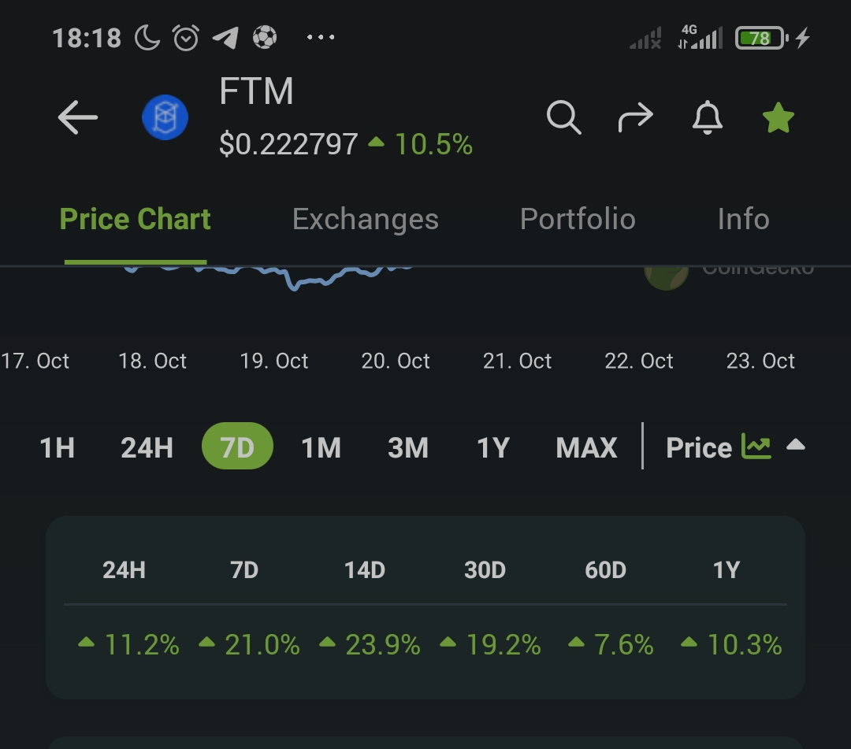The image size is (851, 749).
Task: Select the 7D chart range
Action: pos(237,446)
